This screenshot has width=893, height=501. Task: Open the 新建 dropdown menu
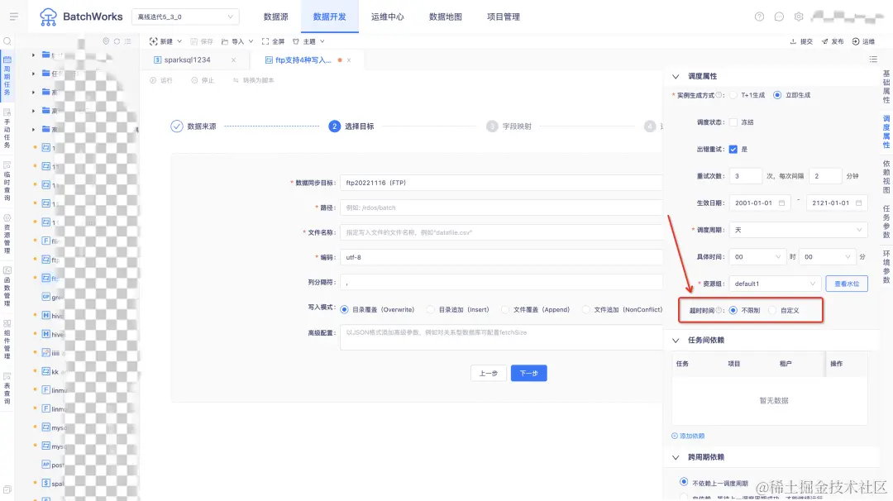[165, 41]
